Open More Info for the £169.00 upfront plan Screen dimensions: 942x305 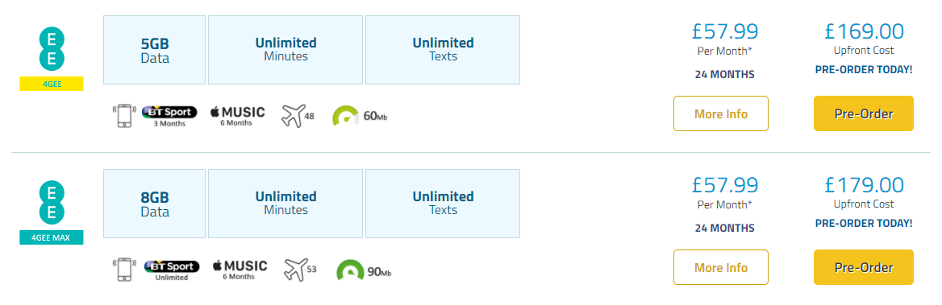point(721,113)
